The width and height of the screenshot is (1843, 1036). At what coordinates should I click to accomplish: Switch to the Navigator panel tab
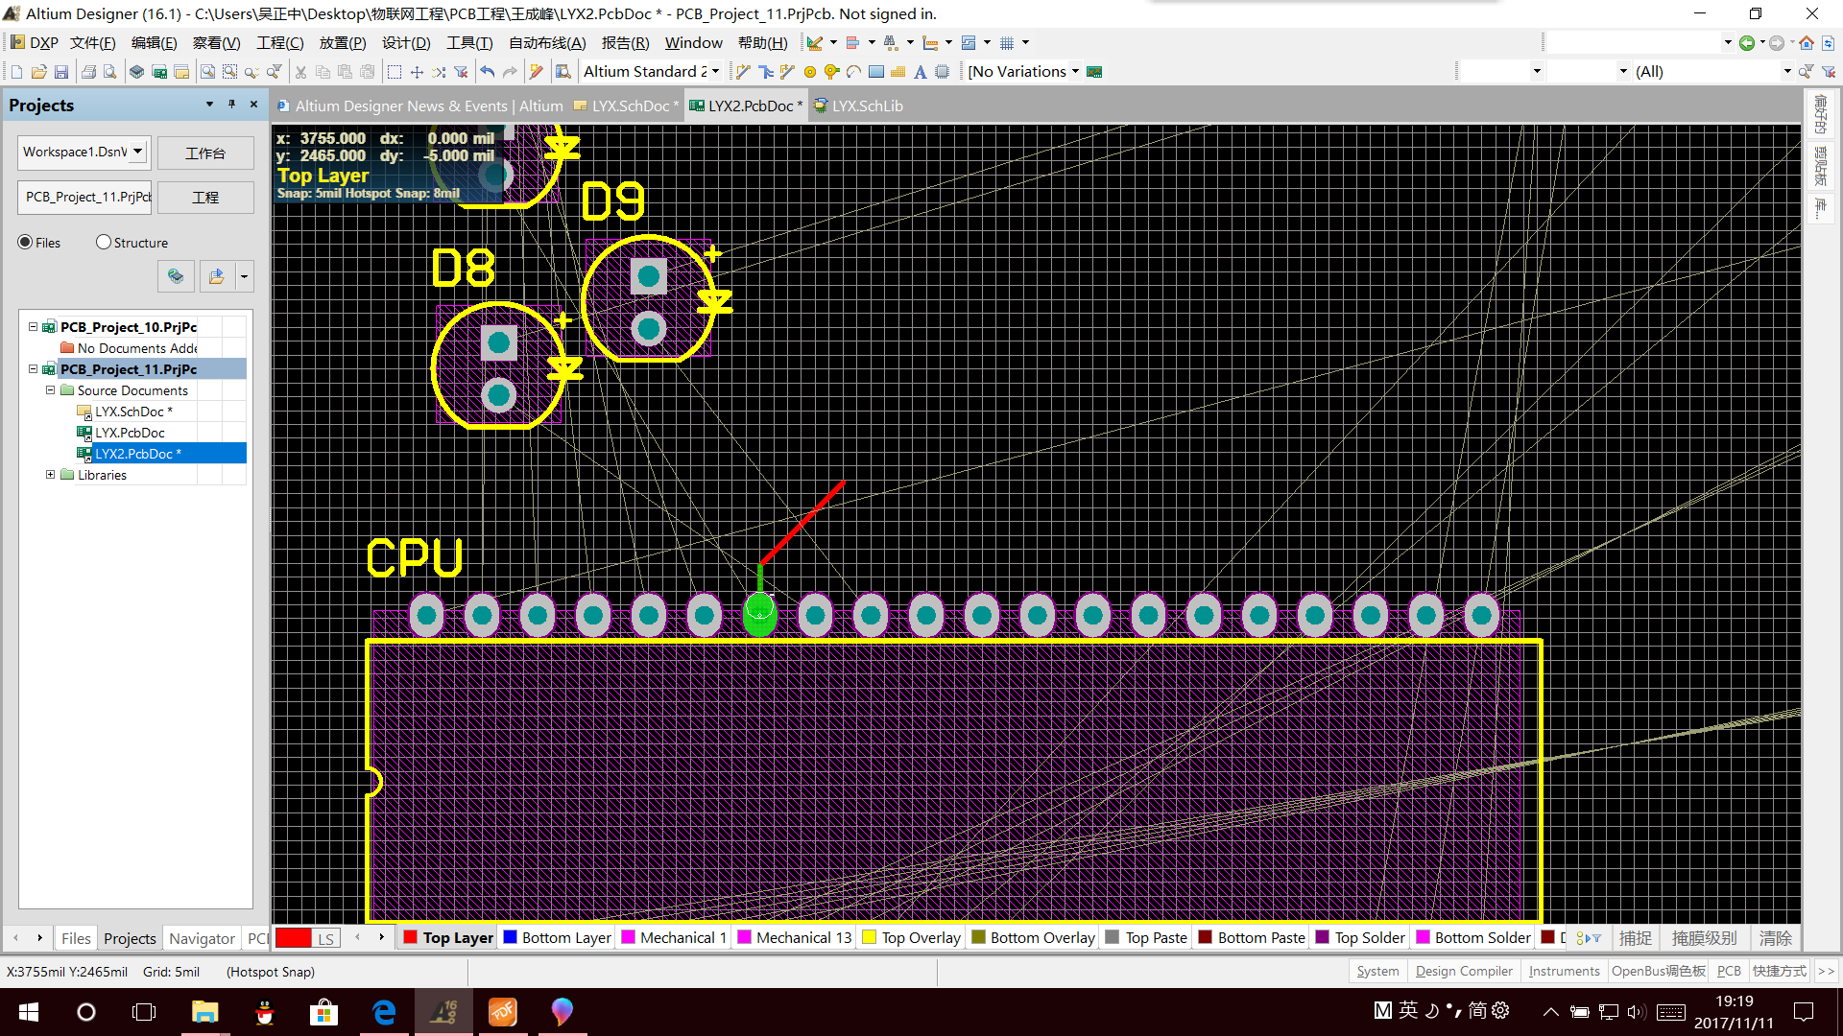[x=202, y=938]
